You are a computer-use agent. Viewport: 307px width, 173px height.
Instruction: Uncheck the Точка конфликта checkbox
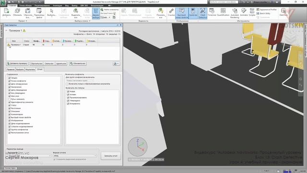pyautogui.click(x=10, y=81)
